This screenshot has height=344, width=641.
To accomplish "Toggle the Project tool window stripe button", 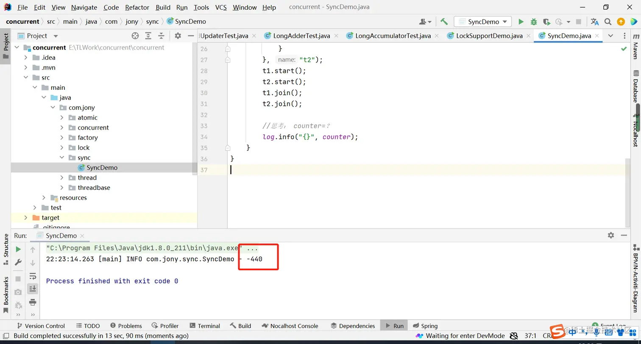I will (x=6, y=47).
